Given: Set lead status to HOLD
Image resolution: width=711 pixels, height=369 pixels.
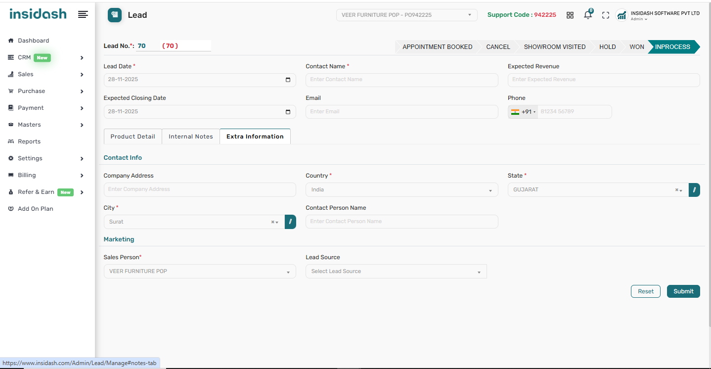Looking at the screenshot, I should (x=607, y=47).
